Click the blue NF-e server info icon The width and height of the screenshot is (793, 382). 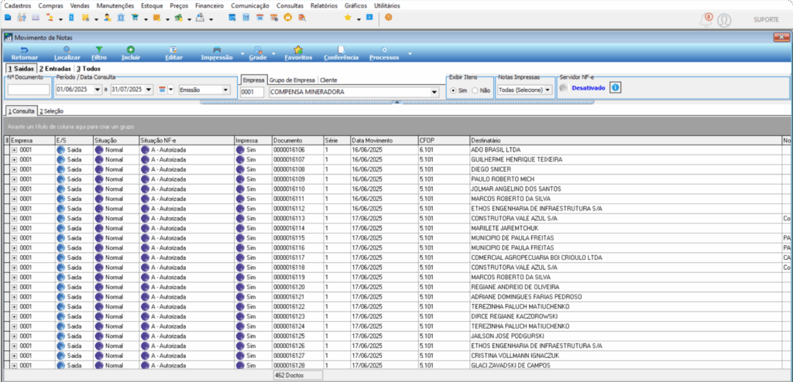(x=616, y=87)
